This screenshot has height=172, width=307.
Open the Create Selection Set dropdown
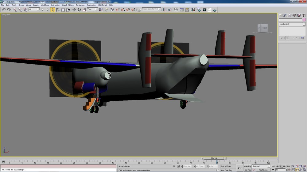151,9
